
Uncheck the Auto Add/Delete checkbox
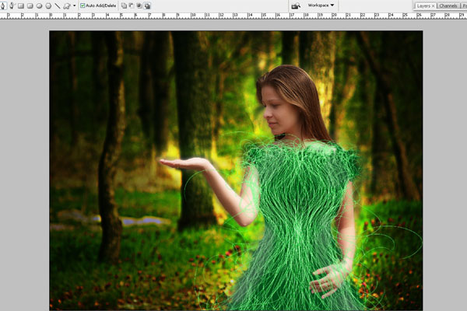(x=83, y=5)
